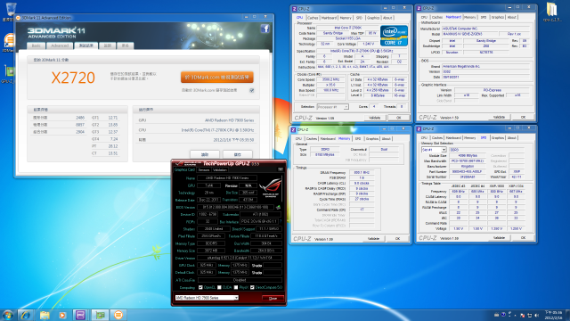570x321 pixels.
Task: Click Validate in the CPU-Z mainboard window
Action: 499,117
